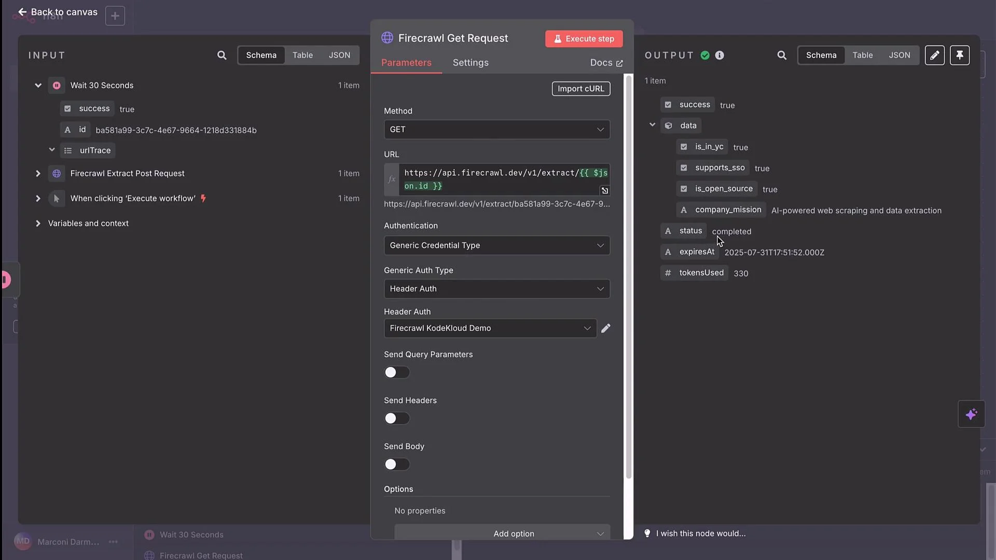This screenshot has width=996, height=560.
Task: Click the add plus icon at top
Action: coord(115,16)
